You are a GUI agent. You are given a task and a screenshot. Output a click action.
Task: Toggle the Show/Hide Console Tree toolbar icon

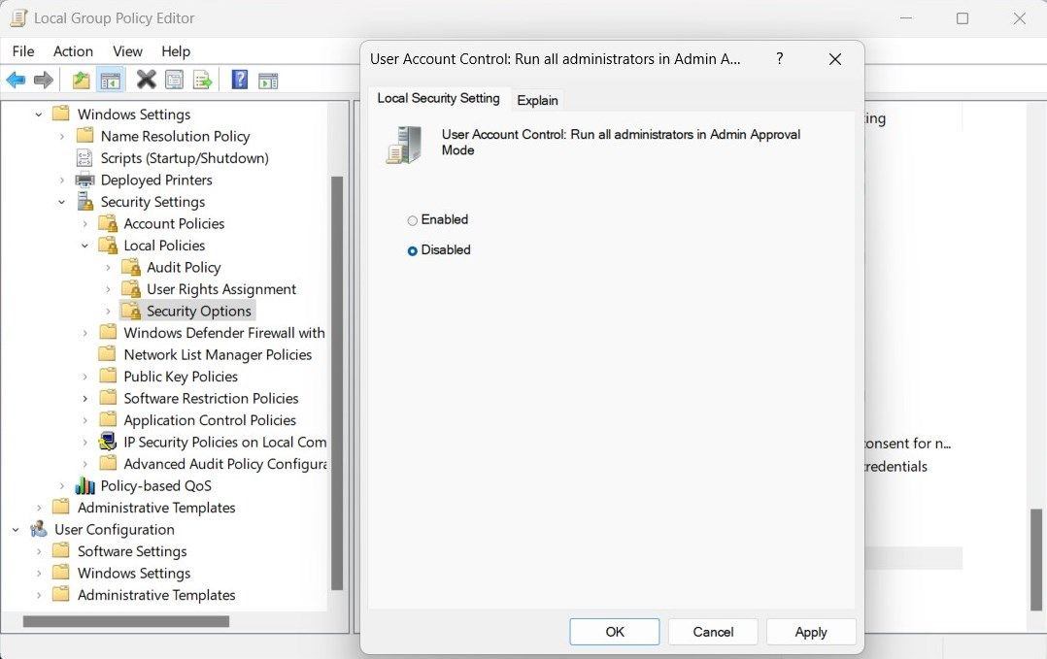(x=111, y=79)
